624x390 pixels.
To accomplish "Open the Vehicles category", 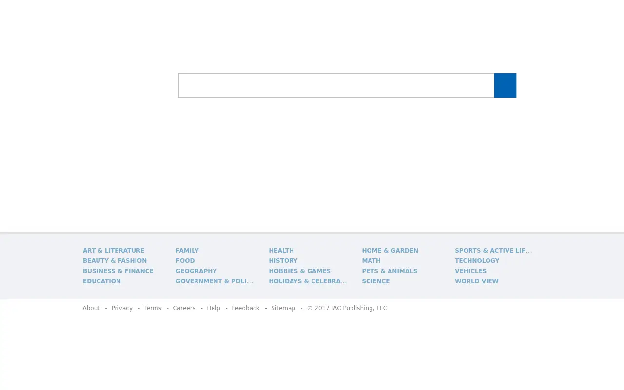I will (x=471, y=271).
